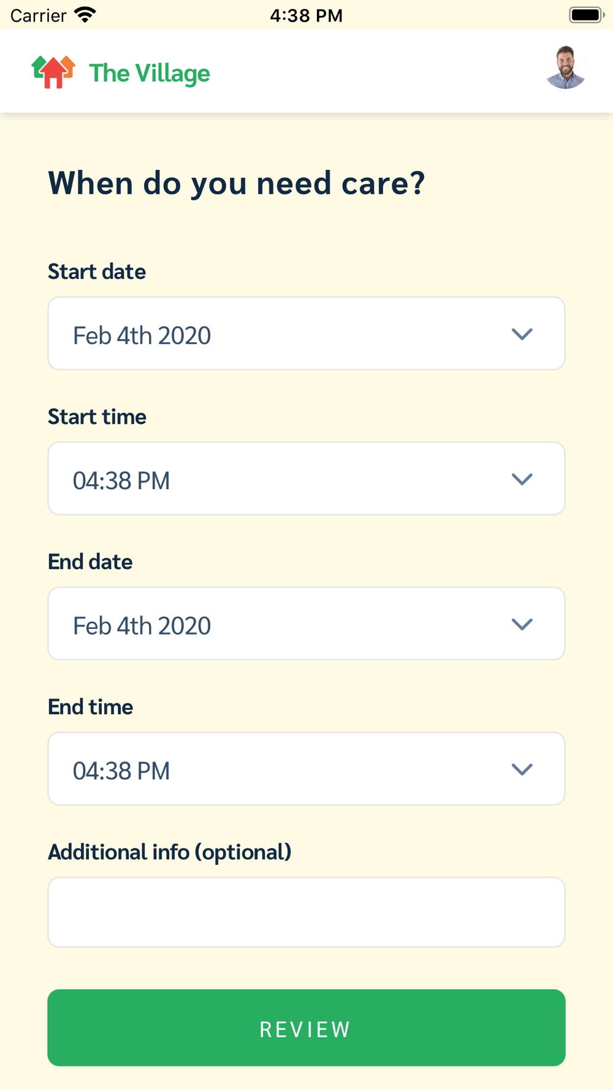Tap the Start date label
The height and width of the screenshot is (1090, 613).
pos(97,272)
